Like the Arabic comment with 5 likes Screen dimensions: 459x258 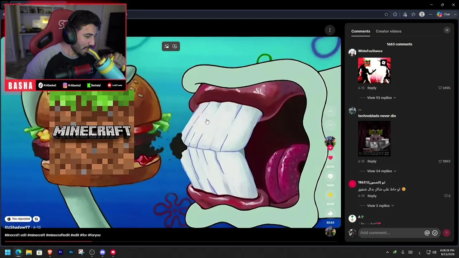point(446,196)
